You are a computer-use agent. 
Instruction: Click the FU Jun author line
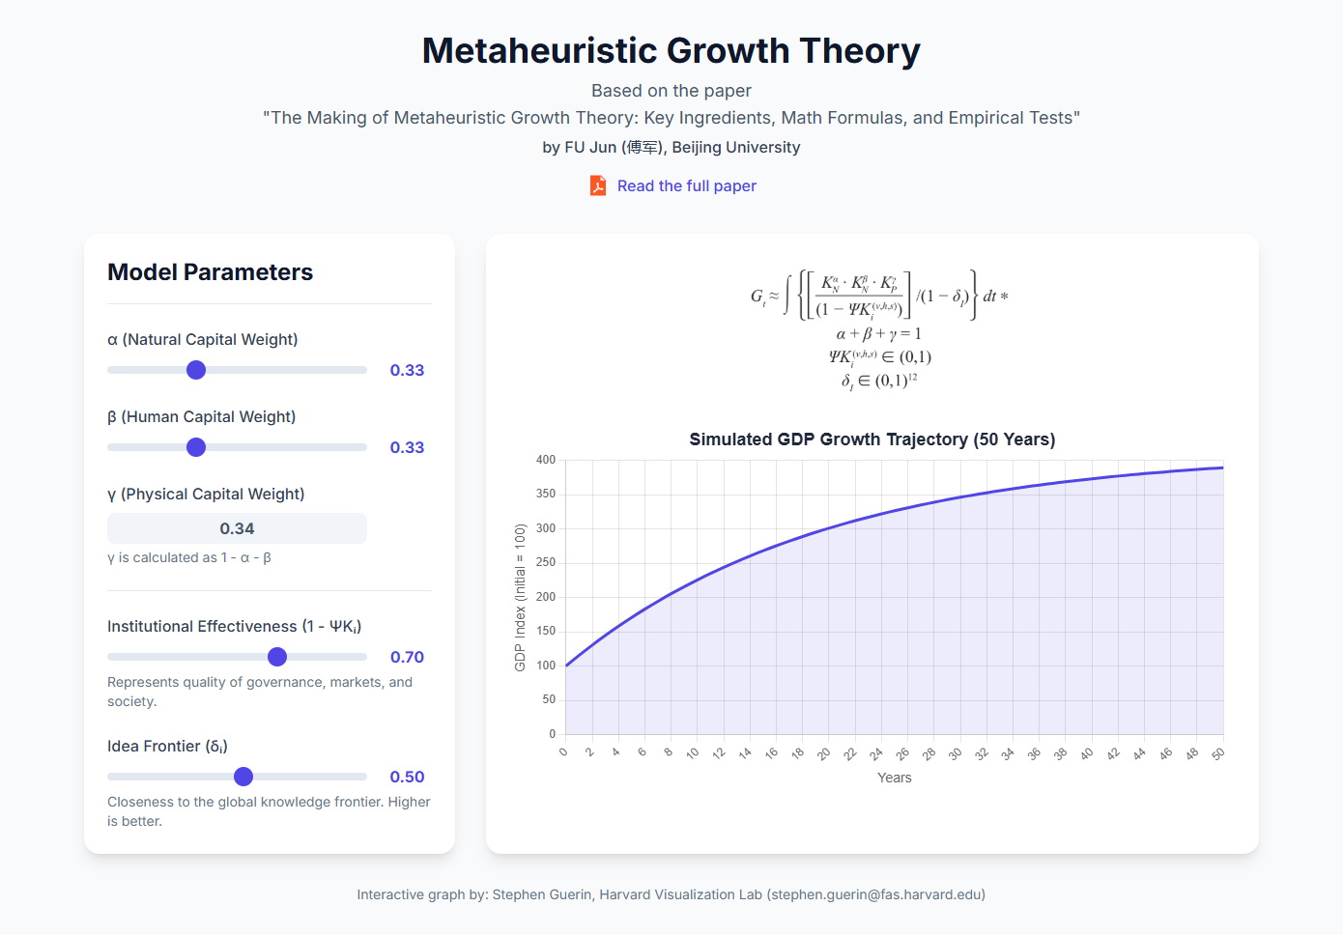671,147
